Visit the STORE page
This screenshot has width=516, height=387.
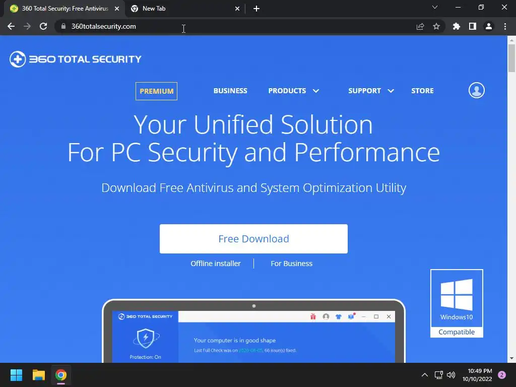423,91
